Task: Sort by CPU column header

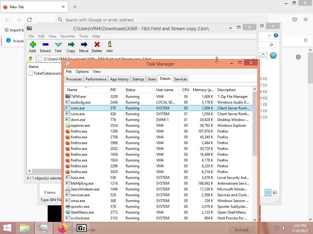Action: [185, 90]
